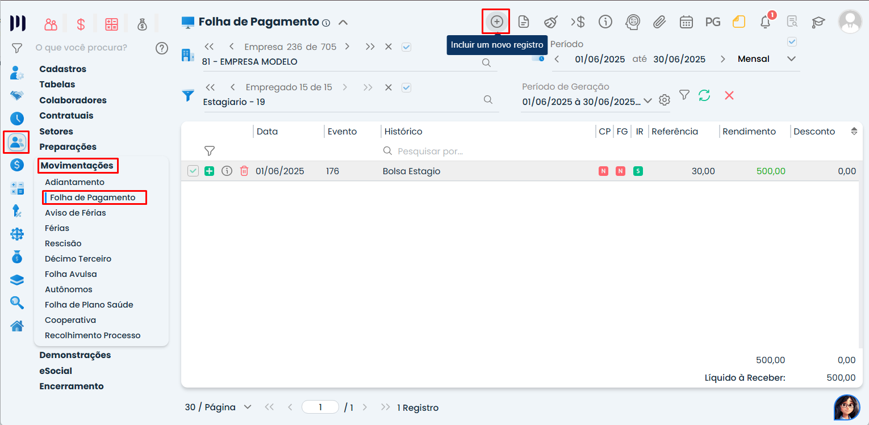Click the notification bell icon
869x425 pixels.
(x=765, y=22)
